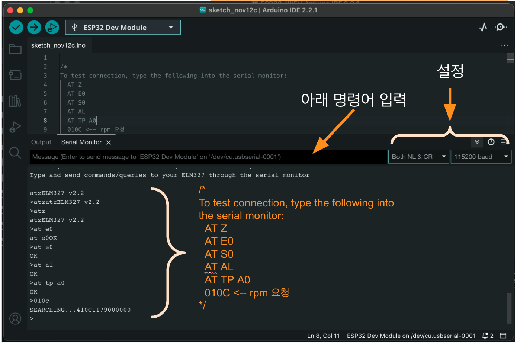Start debugging with the Debug play button
Screen dimensions: 517x343
click(52, 27)
